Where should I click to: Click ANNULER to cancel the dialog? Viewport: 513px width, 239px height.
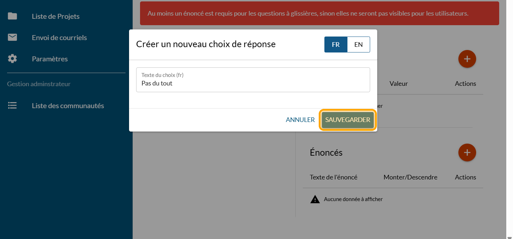[300, 120]
